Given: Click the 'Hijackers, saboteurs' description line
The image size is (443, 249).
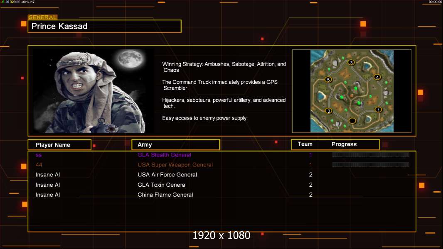Looking at the screenshot, I should coord(224,103).
